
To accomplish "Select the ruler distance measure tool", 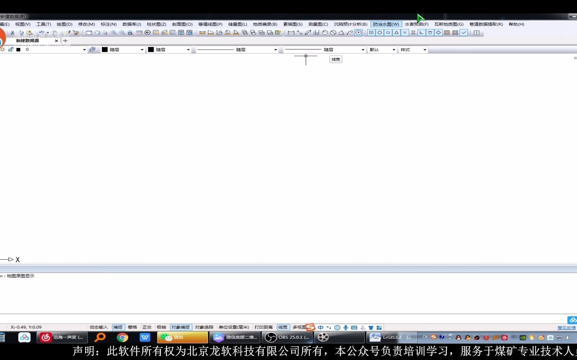I will click(x=202, y=33).
